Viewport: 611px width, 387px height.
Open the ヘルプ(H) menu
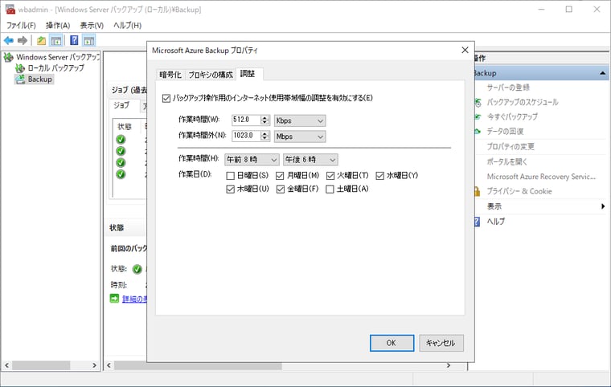[127, 26]
